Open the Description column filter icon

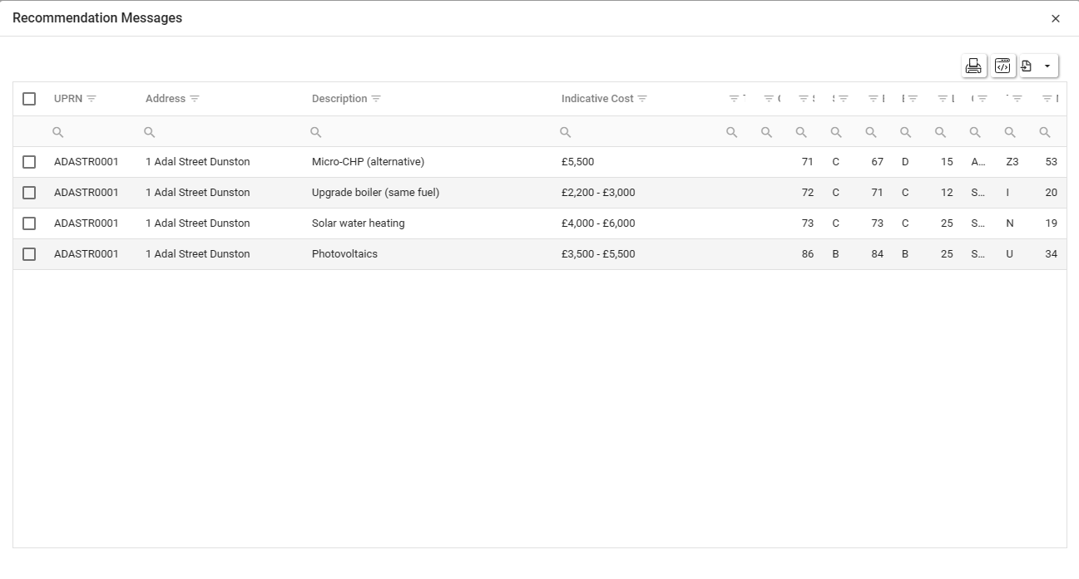[376, 99]
